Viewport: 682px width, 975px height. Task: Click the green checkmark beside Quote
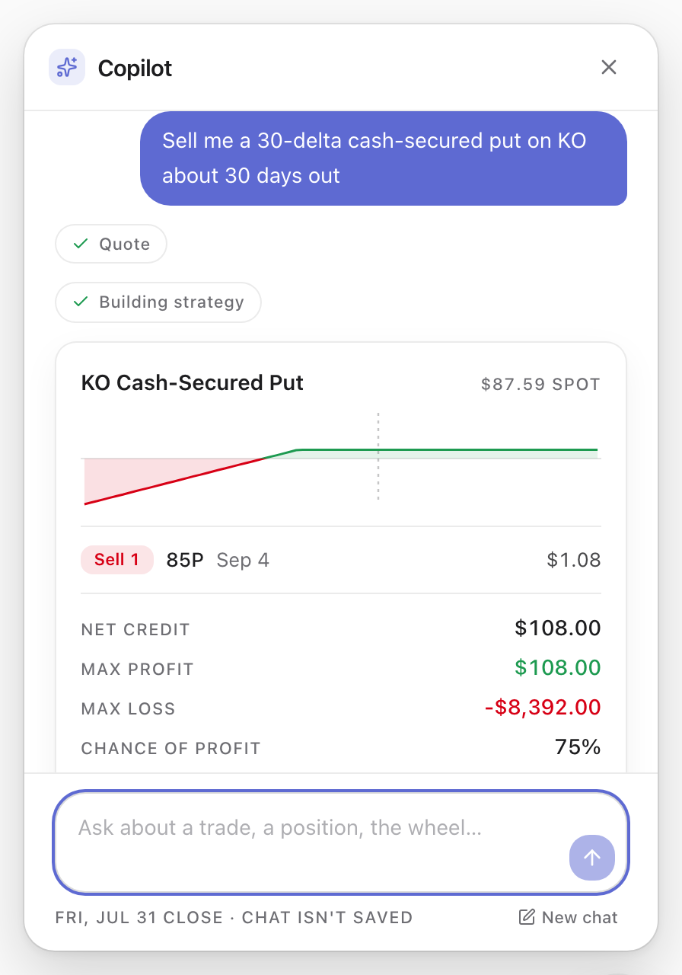(81, 244)
